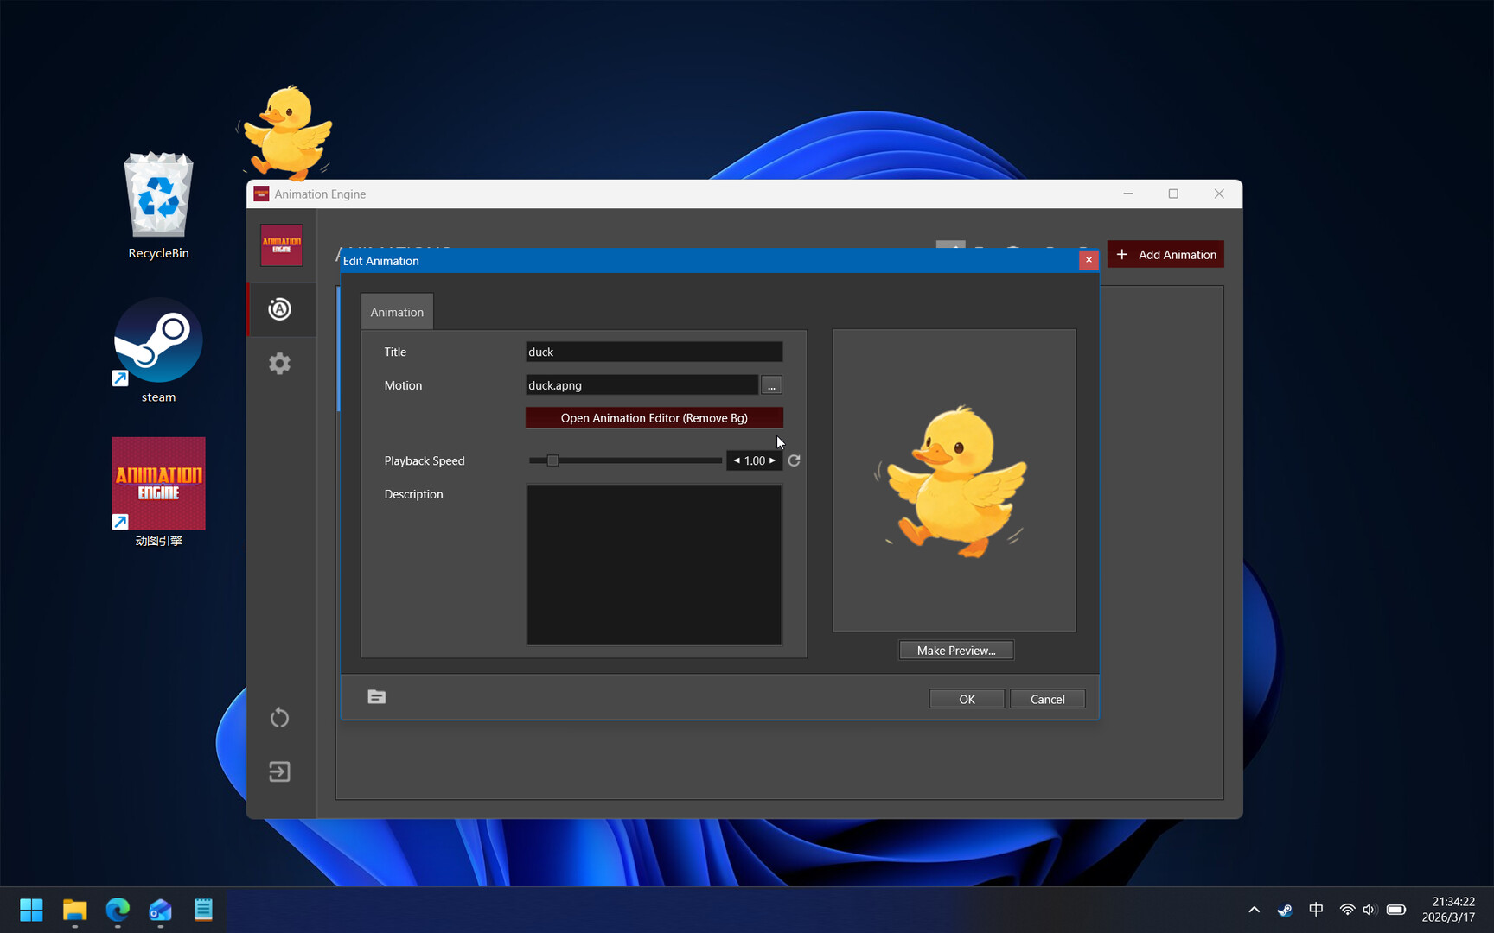Open the folder icon in Edit Animation dialog
This screenshot has width=1494, height=933.
tap(376, 696)
